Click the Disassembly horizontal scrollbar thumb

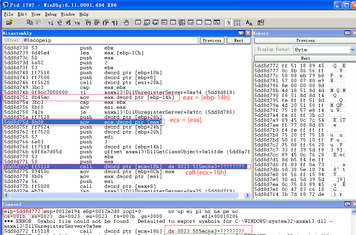pos(124,195)
